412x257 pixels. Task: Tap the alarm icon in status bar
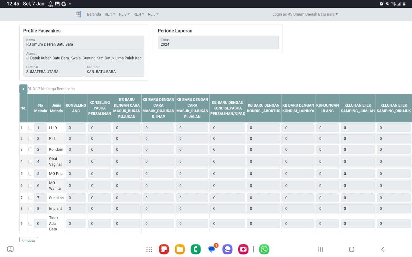(x=381, y=4)
